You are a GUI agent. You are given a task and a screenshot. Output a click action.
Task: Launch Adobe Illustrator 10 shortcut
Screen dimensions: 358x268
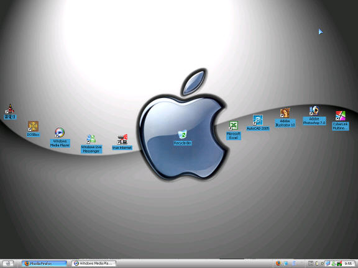285,118
